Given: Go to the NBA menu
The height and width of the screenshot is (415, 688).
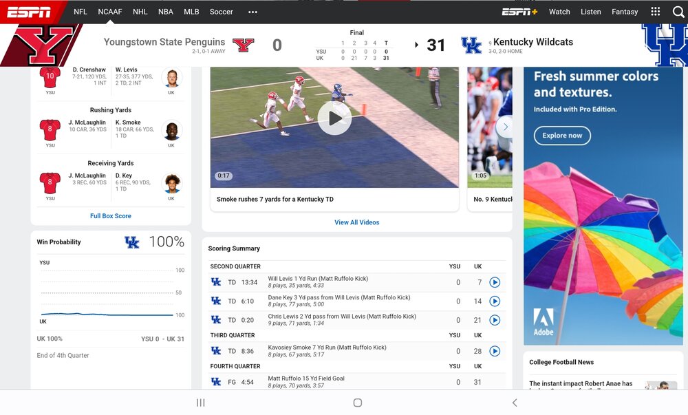Looking at the screenshot, I should (165, 12).
